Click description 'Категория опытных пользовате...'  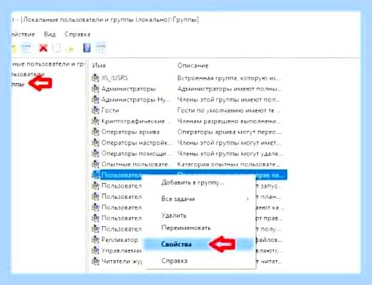229,164
